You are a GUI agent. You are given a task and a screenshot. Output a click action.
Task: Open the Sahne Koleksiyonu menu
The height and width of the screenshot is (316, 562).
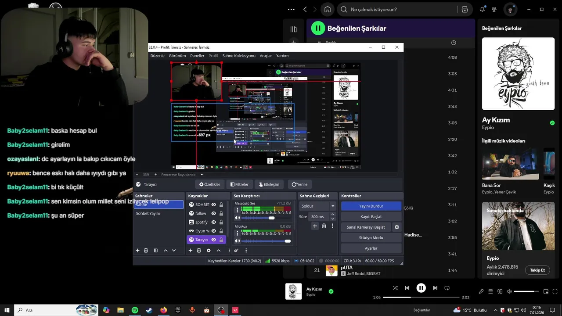point(239,56)
